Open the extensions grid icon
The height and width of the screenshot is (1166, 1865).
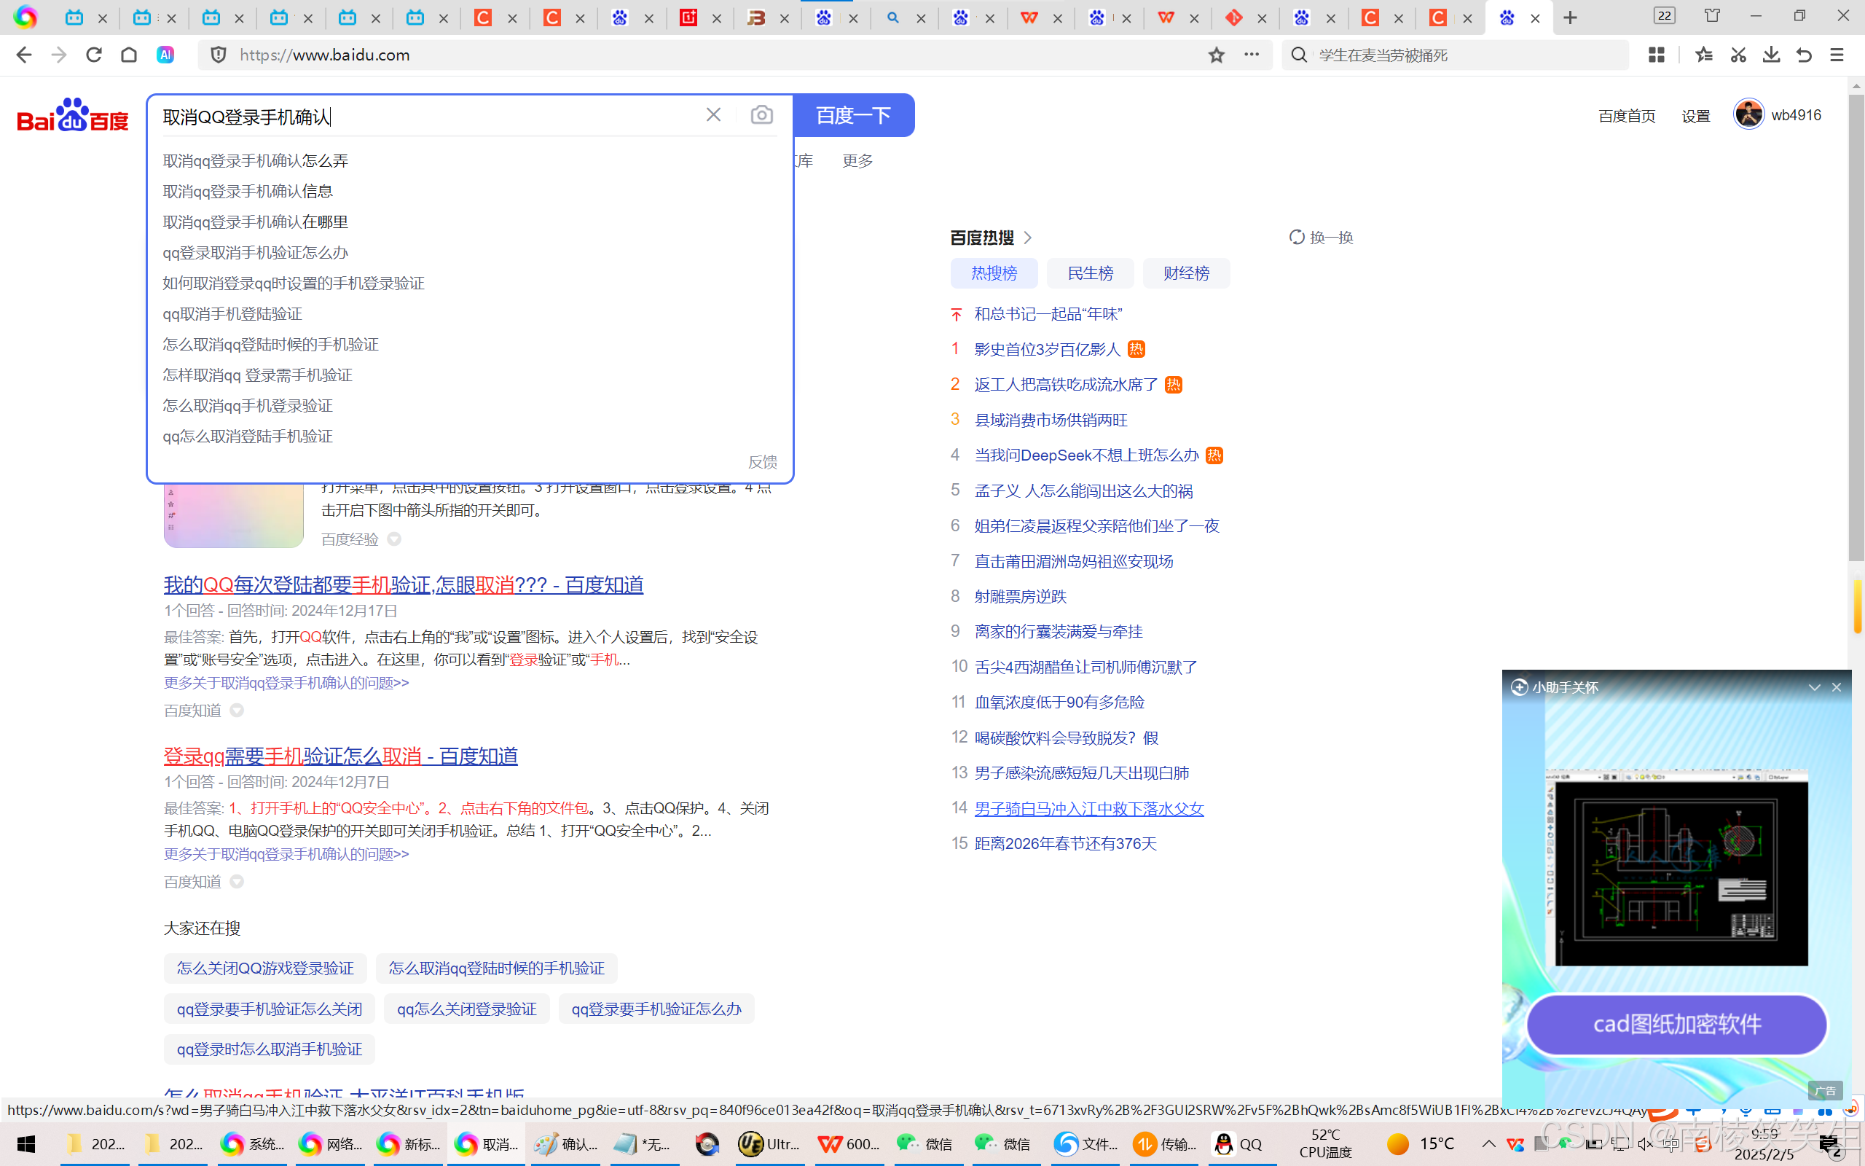[1656, 55]
